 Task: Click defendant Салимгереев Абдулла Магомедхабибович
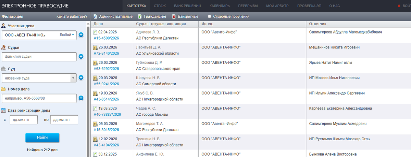pyautogui.click(x=345, y=32)
